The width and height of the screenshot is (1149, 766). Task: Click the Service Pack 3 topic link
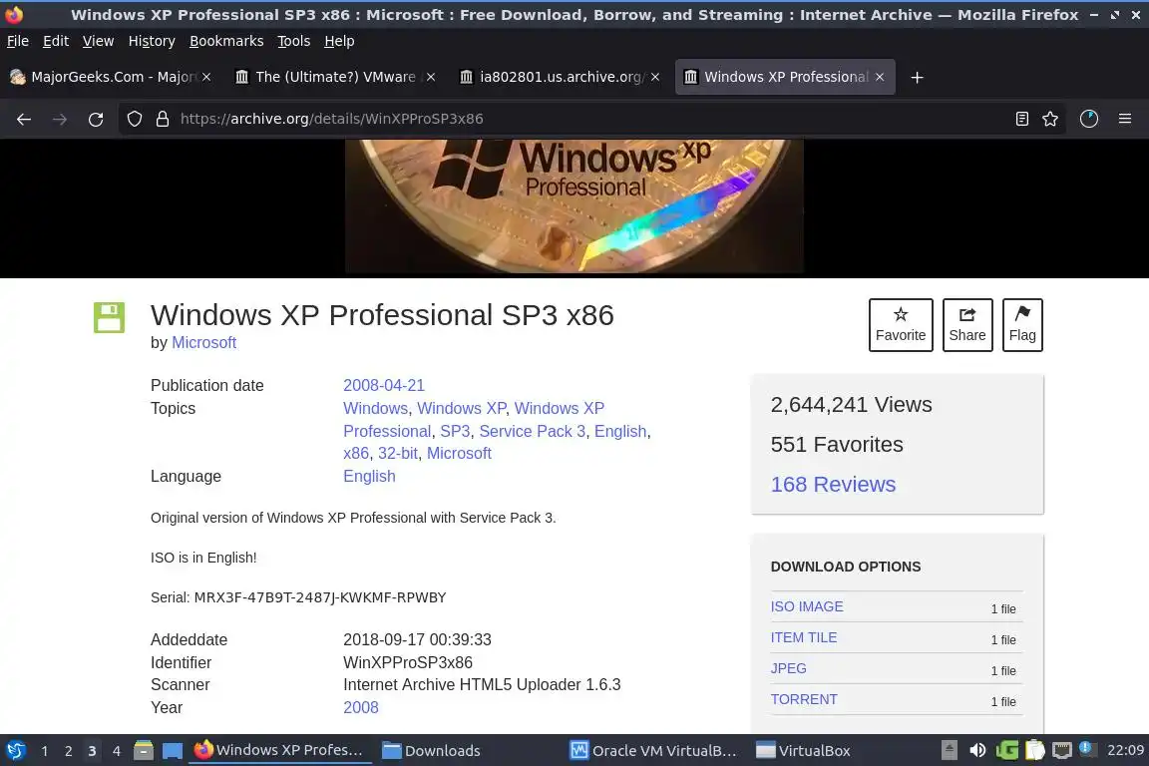pos(532,431)
